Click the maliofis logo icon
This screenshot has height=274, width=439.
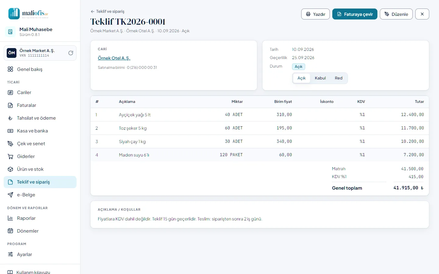(14, 13)
